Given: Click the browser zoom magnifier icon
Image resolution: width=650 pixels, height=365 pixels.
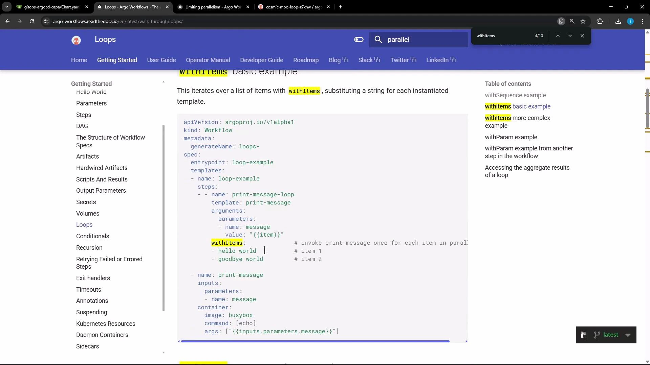Looking at the screenshot, I should (x=572, y=21).
